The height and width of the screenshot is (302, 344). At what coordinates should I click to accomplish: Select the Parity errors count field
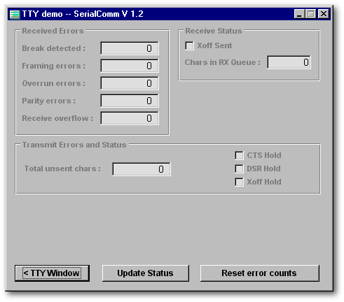point(130,101)
